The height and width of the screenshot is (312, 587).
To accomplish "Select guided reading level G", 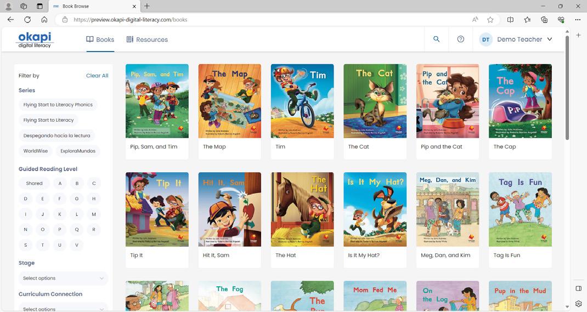I will [77, 198].
